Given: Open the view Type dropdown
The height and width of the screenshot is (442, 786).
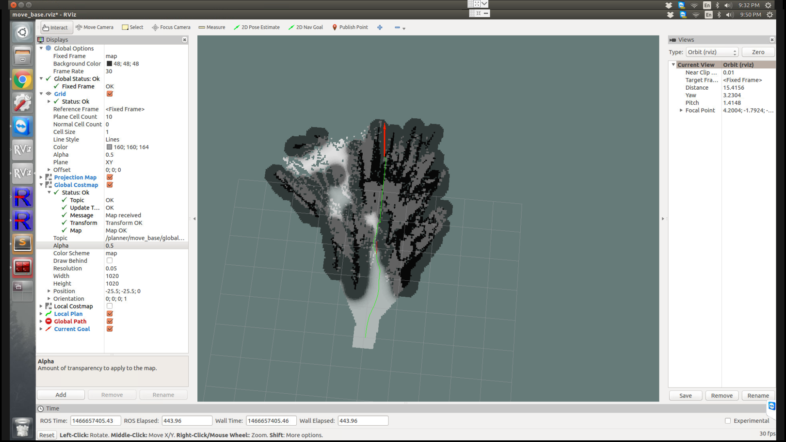Looking at the screenshot, I should tap(712, 52).
